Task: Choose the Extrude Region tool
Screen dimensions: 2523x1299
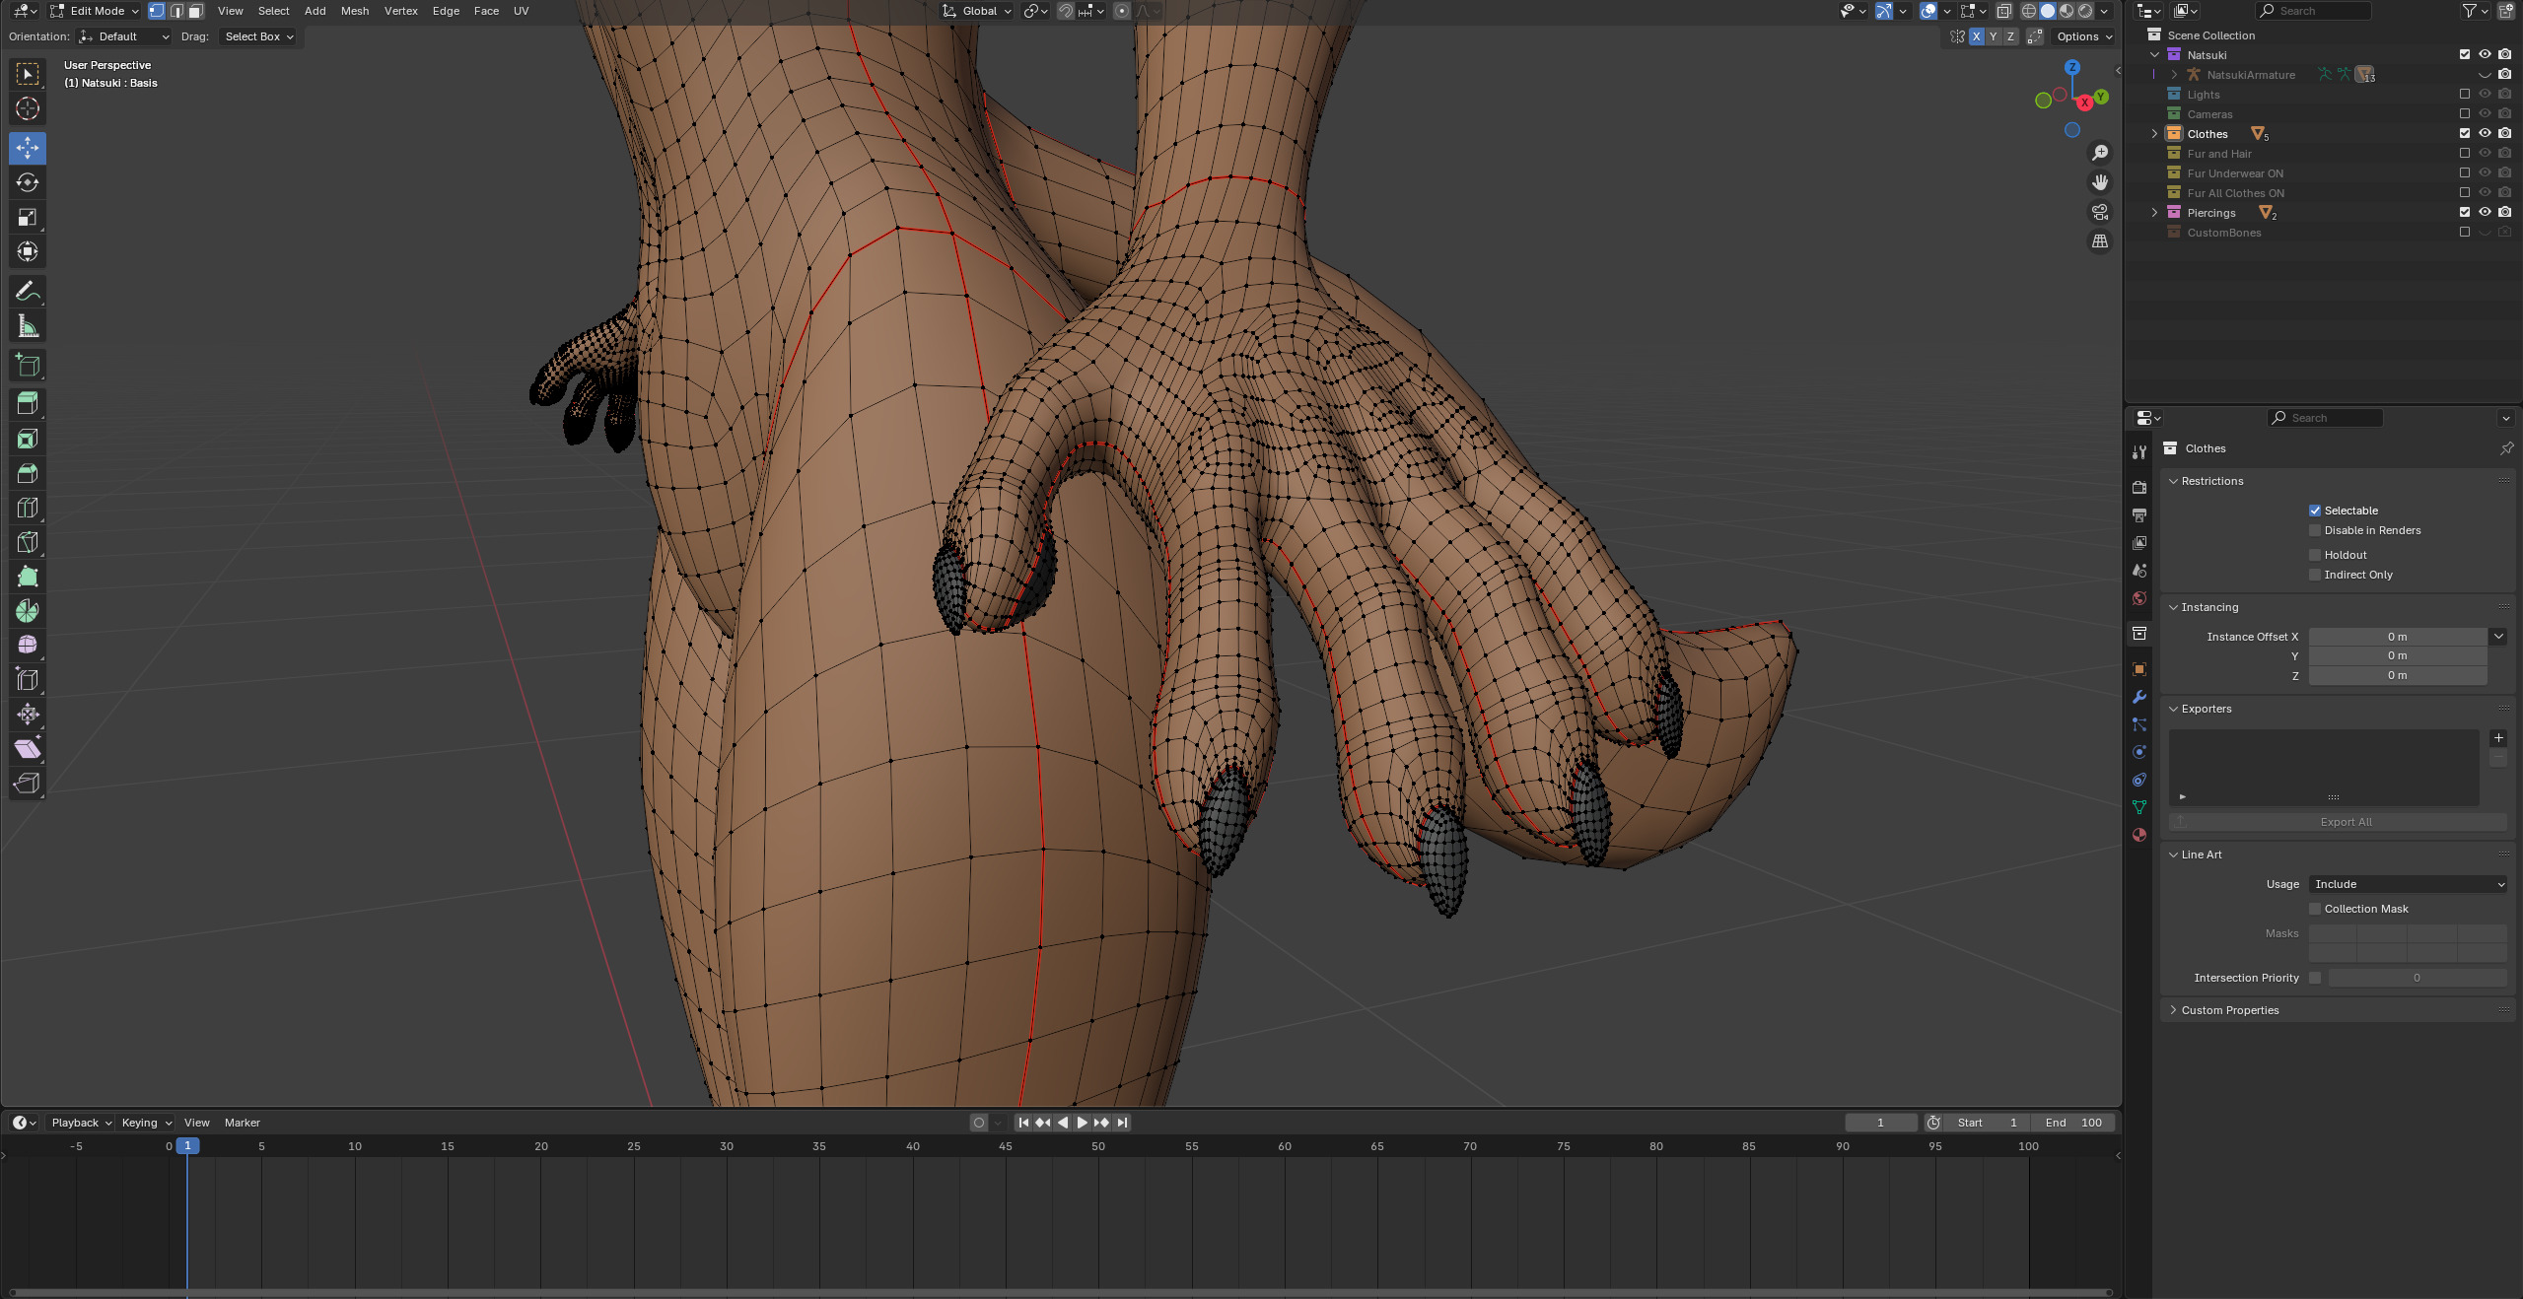Action: tap(28, 403)
